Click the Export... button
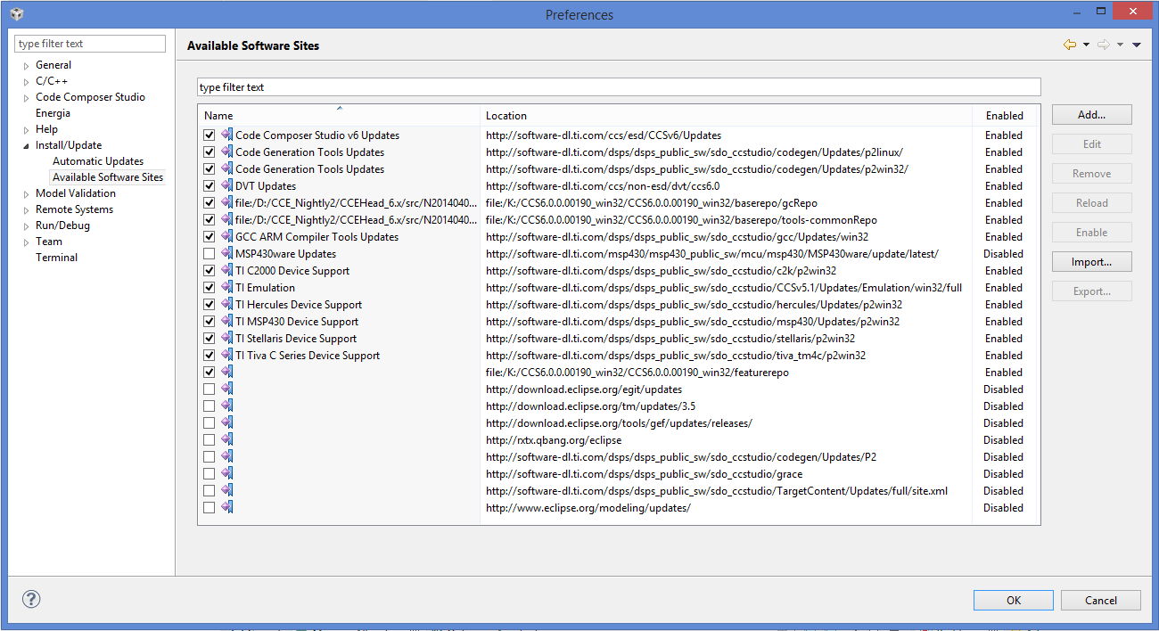Screen dimensions: 1159x631 [x=1091, y=291]
